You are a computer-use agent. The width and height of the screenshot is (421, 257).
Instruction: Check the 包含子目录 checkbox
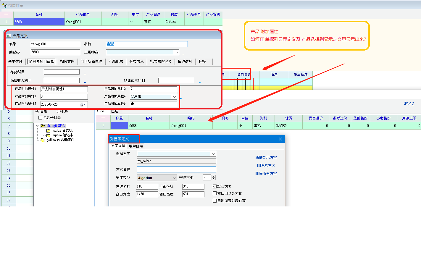pyautogui.click(x=41, y=118)
